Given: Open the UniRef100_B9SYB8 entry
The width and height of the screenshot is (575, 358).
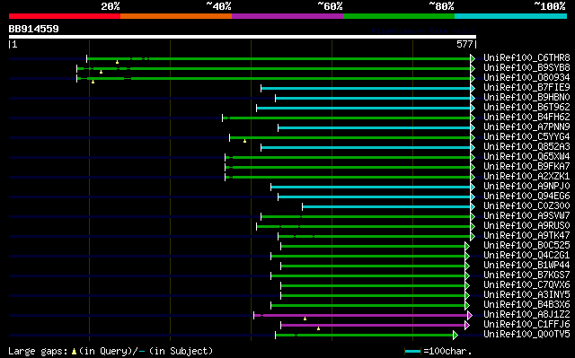Looking at the screenshot, I should [x=526, y=67].
